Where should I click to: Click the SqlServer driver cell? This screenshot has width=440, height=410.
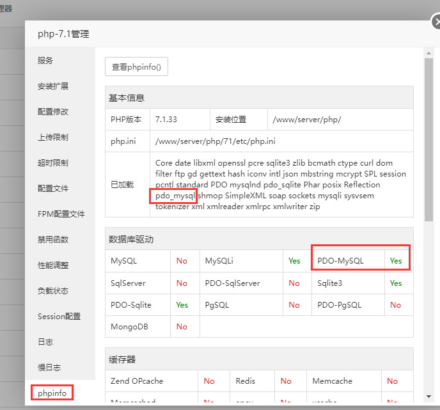(x=137, y=283)
